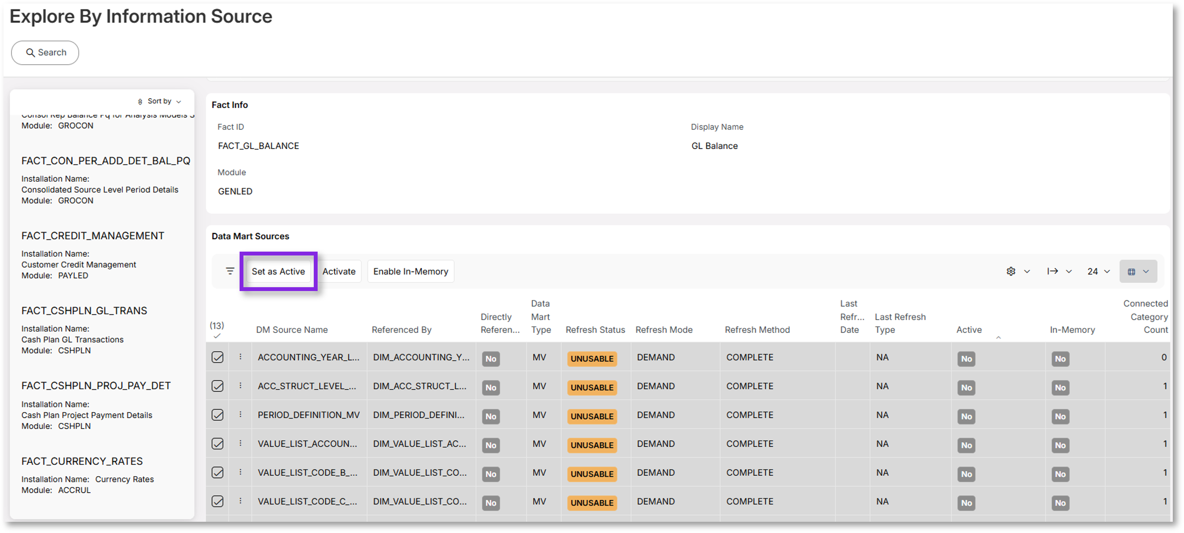Open the Sort by dropdown

160,101
